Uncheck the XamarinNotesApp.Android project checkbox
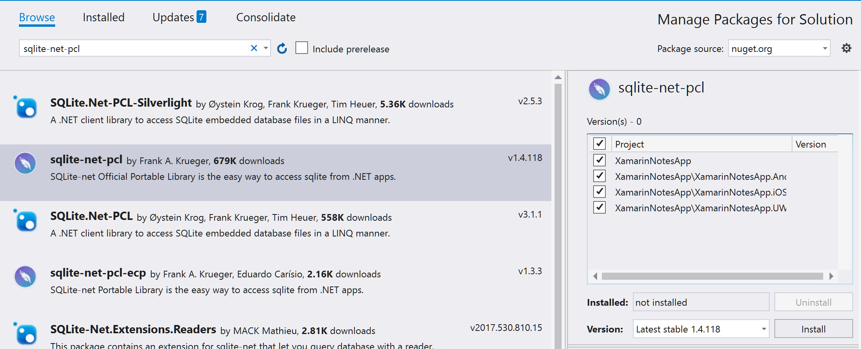The height and width of the screenshot is (349, 861). [599, 176]
